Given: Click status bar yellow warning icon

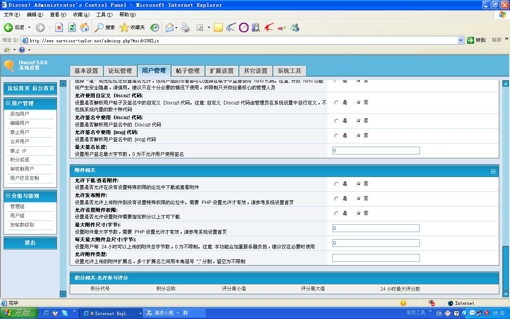Looking at the screenshot, I should coord(403,303).
